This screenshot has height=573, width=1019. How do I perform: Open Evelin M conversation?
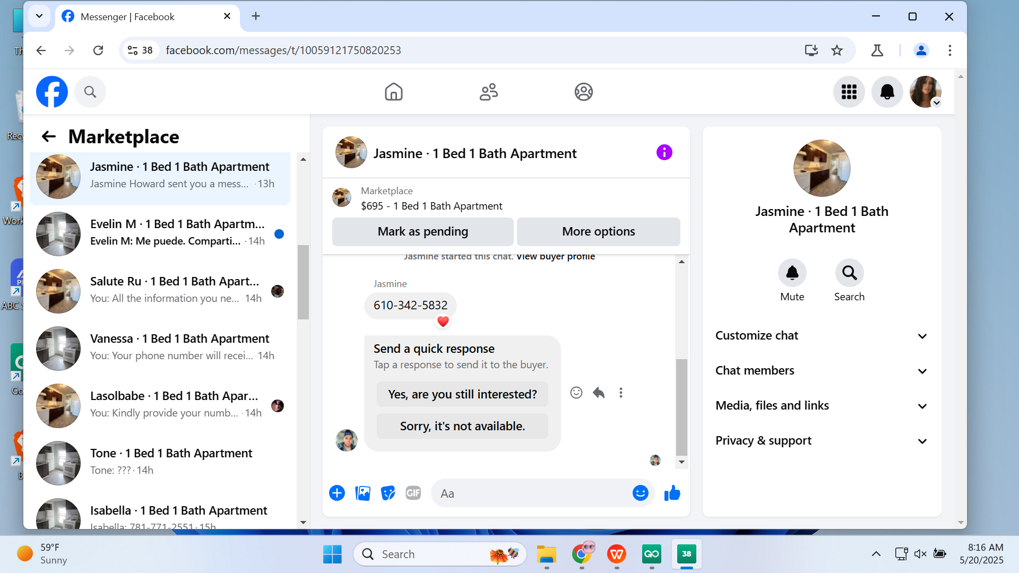159,232
